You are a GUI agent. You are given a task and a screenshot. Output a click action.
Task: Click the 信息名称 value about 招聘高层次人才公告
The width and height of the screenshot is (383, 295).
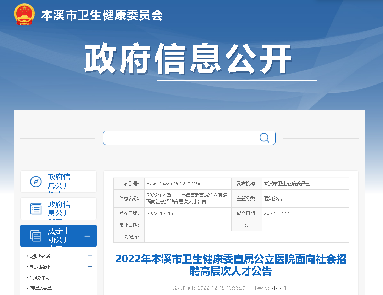[187, 198]
